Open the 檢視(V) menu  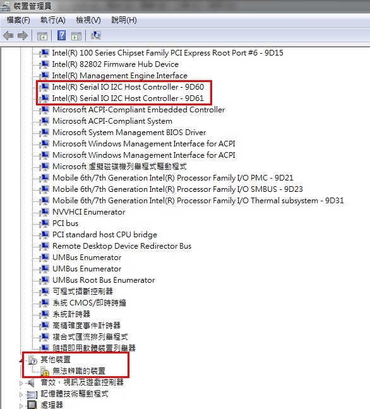[x=88, y=20]
